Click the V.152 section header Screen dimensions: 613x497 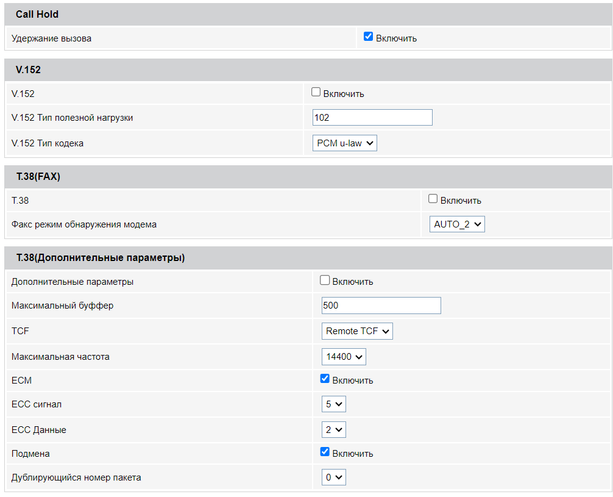point(28,70)
